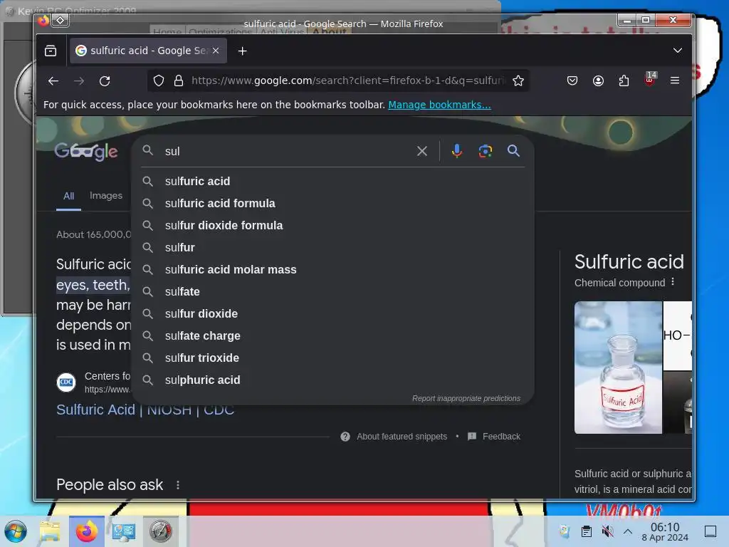Select the 'sulfur dioxide' suggestion
729x547 pixels.
333,314
